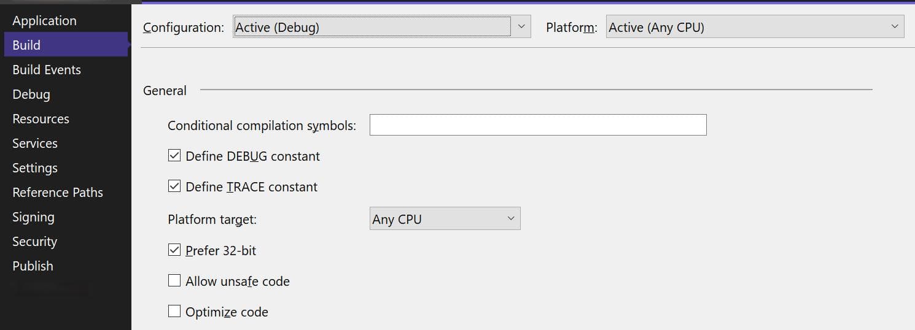Screen dimensions: 915x330
Task: Switch to the Settings tab
Action: [x=35, y=168]
